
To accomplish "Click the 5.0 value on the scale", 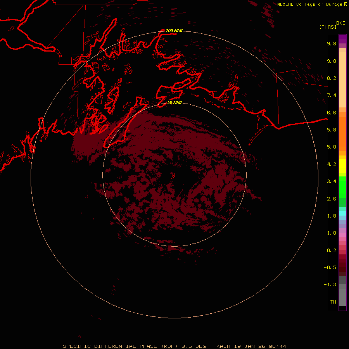I will point(332,147).
